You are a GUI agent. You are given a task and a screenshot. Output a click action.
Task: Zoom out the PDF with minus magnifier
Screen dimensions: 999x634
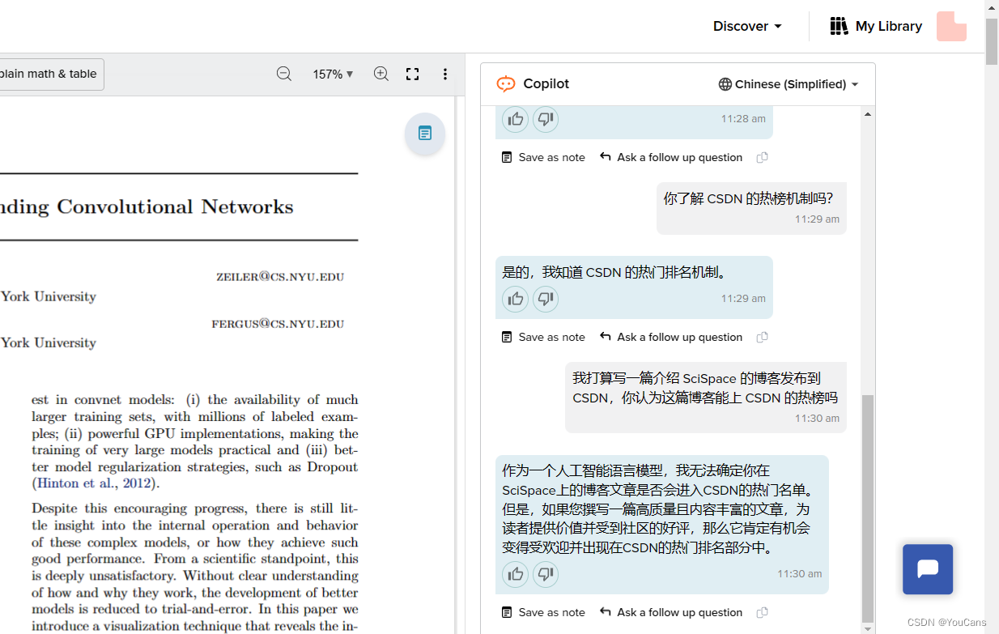point(283,74)
